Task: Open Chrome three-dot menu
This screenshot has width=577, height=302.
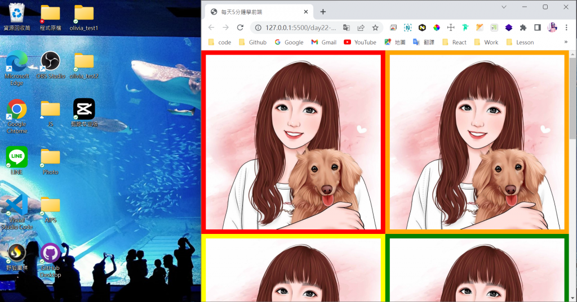Action: point(566,28)
